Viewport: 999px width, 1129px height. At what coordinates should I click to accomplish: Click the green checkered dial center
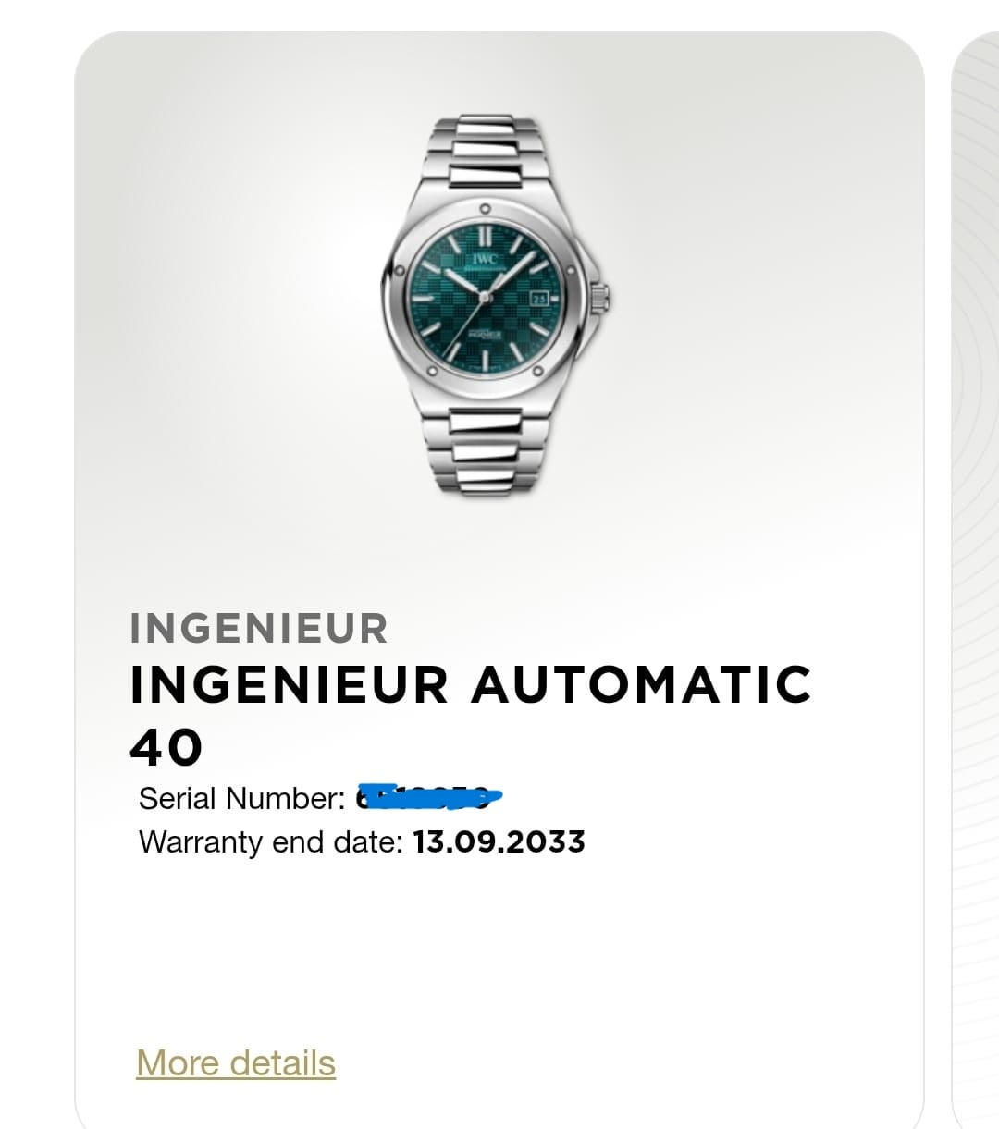(x=485, y=296)
